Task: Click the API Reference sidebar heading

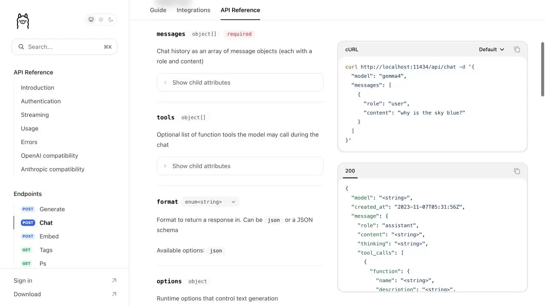Action: point(33,72)
